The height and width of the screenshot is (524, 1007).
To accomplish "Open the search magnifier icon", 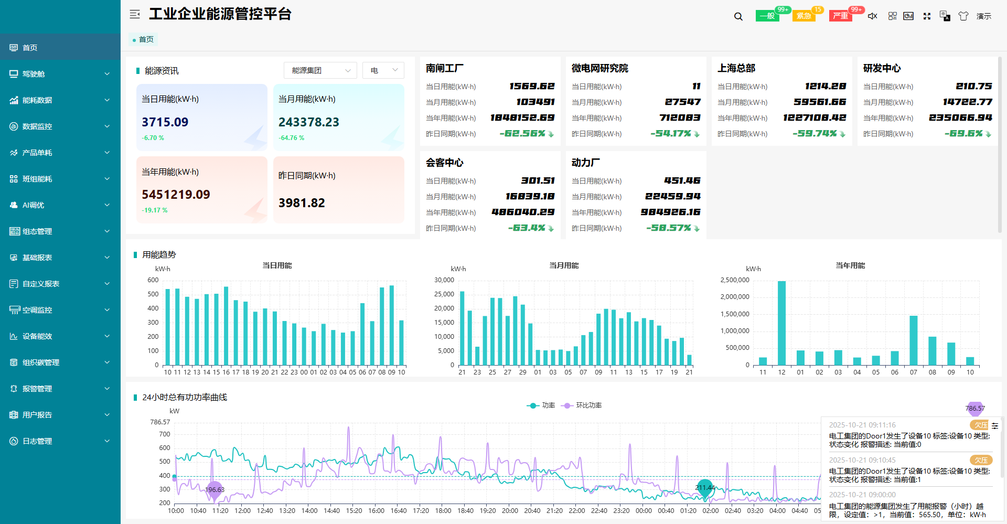I will pyautogui.click(x=738, y=16).
